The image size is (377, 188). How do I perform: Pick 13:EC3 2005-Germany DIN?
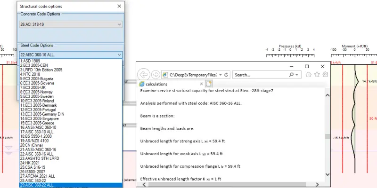[x=42, y=114]
